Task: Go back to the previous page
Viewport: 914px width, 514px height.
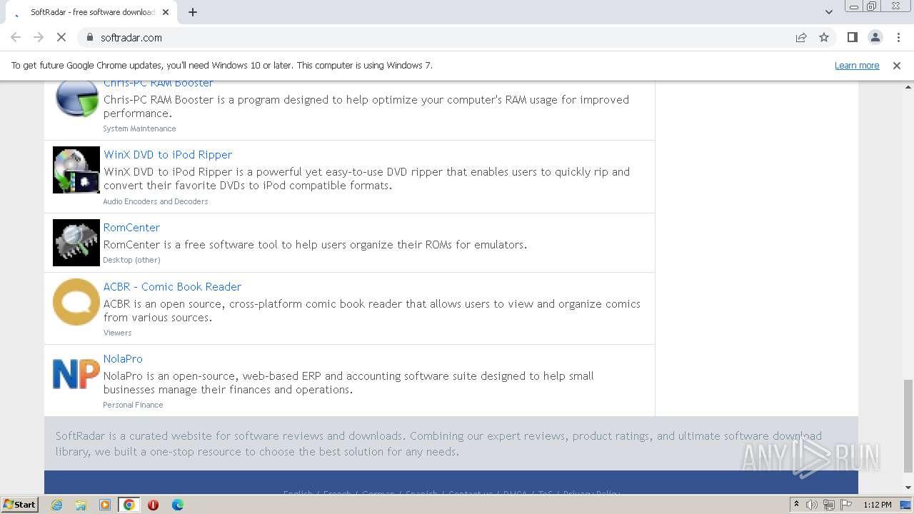Action: tap(16, 37)
